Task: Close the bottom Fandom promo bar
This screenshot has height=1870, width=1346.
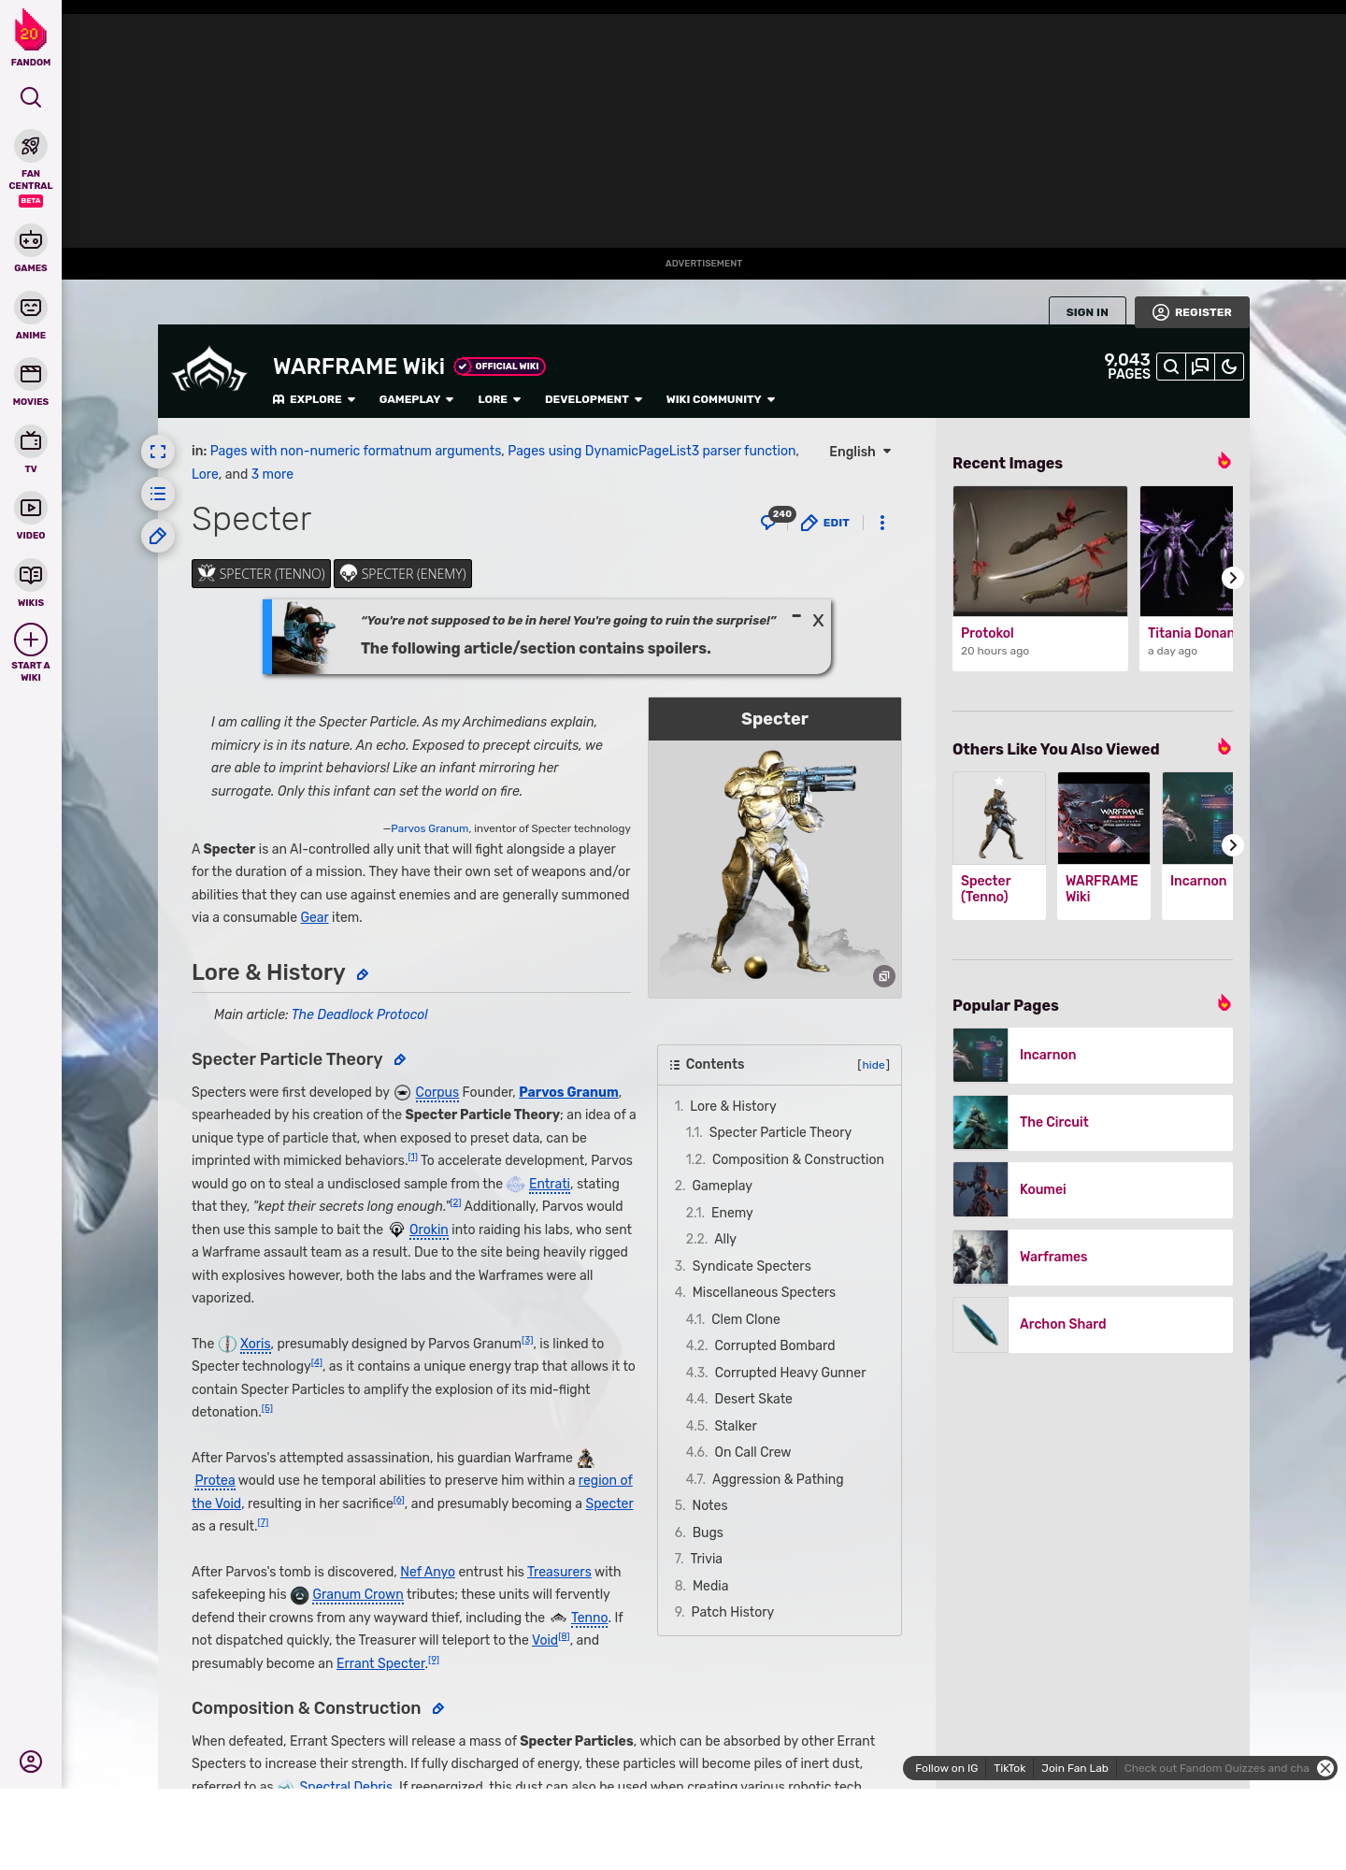Action: (x=1325, y=1768)
